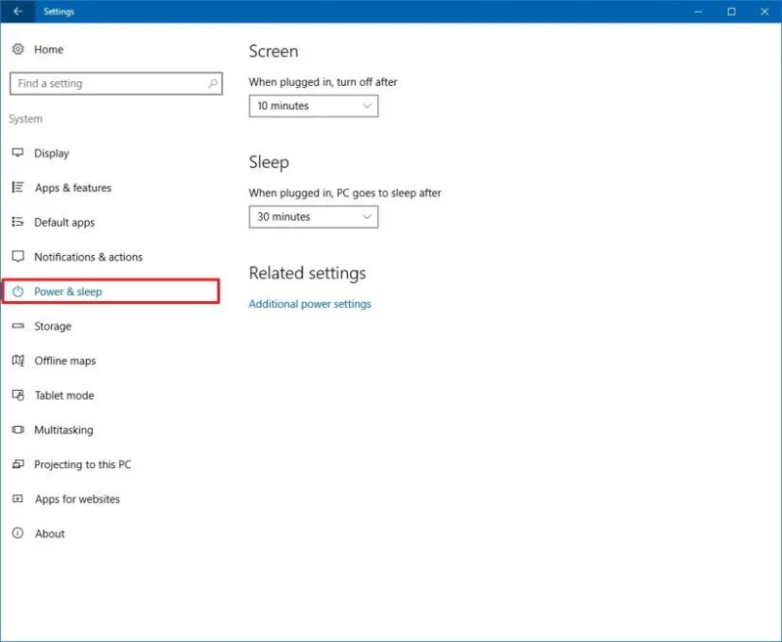Open Apps & features page
Viewport: 782px width, 642px height.
click(73, 188)
